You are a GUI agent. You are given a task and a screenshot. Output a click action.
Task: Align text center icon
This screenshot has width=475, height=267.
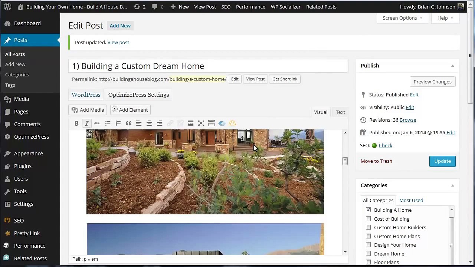tap(149, 123)
